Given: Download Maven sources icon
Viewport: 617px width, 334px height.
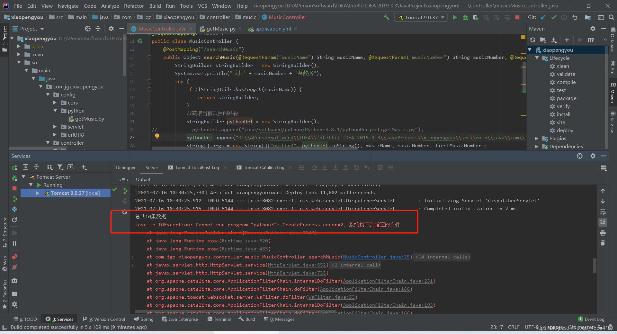Looking at the screenshot, I should click(554, 40).
